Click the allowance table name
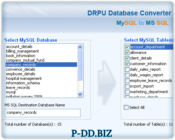 point(138,52)
